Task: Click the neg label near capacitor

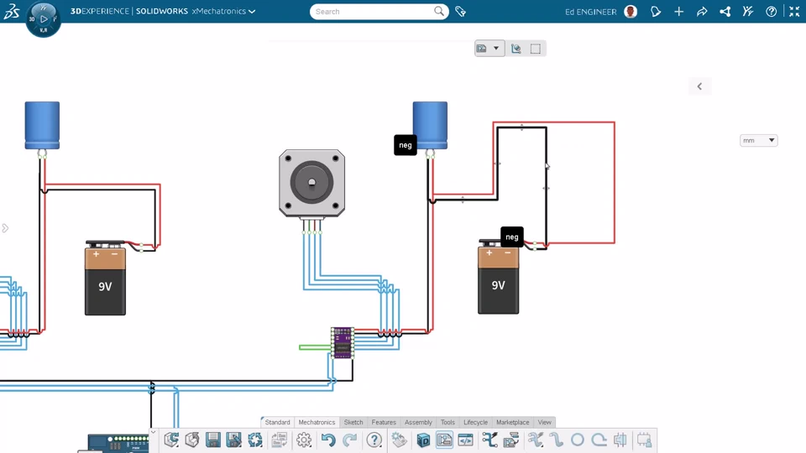Action: pyautogui.click(x=405, y=145)
